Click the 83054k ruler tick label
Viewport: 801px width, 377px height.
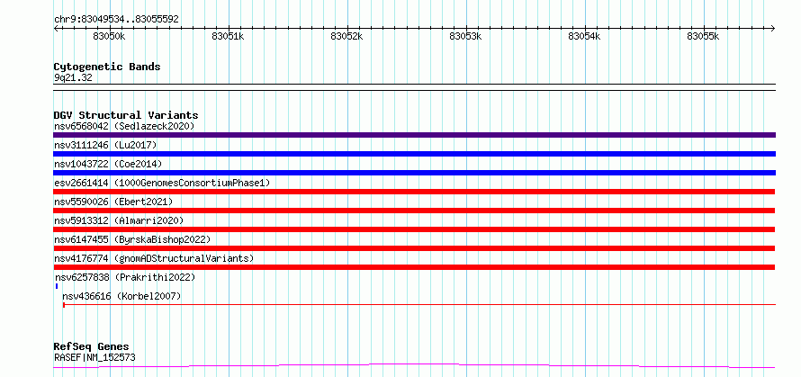(584, 36)
